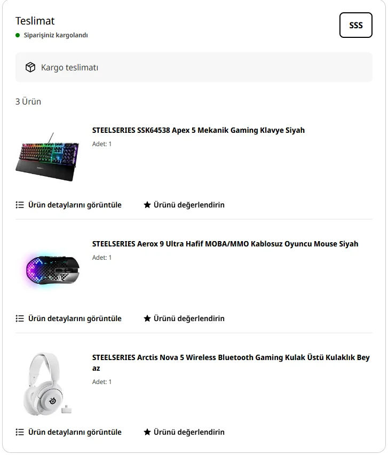Open the SSS help button

tap(355, 25)
